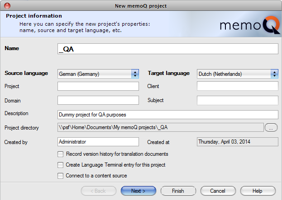Select the Subject input field

pyautogui.click(x=237, y=100)
